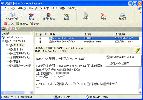Collapse the ローカル フォルダ tree node
This screenshot has width=143, height=100.
3,41
